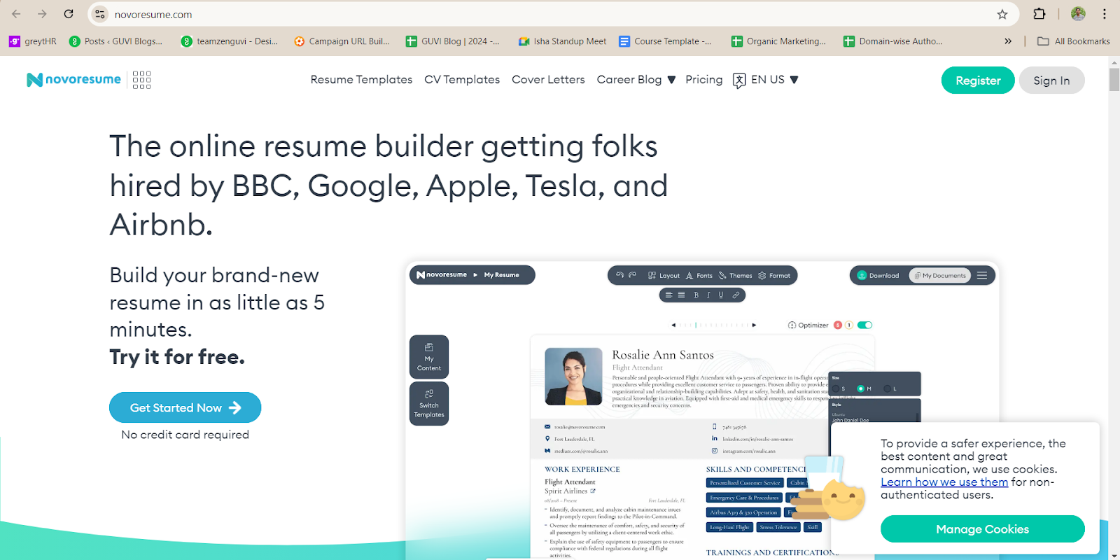Apply justify alignment in the editor preview

(x=681, y=295)
